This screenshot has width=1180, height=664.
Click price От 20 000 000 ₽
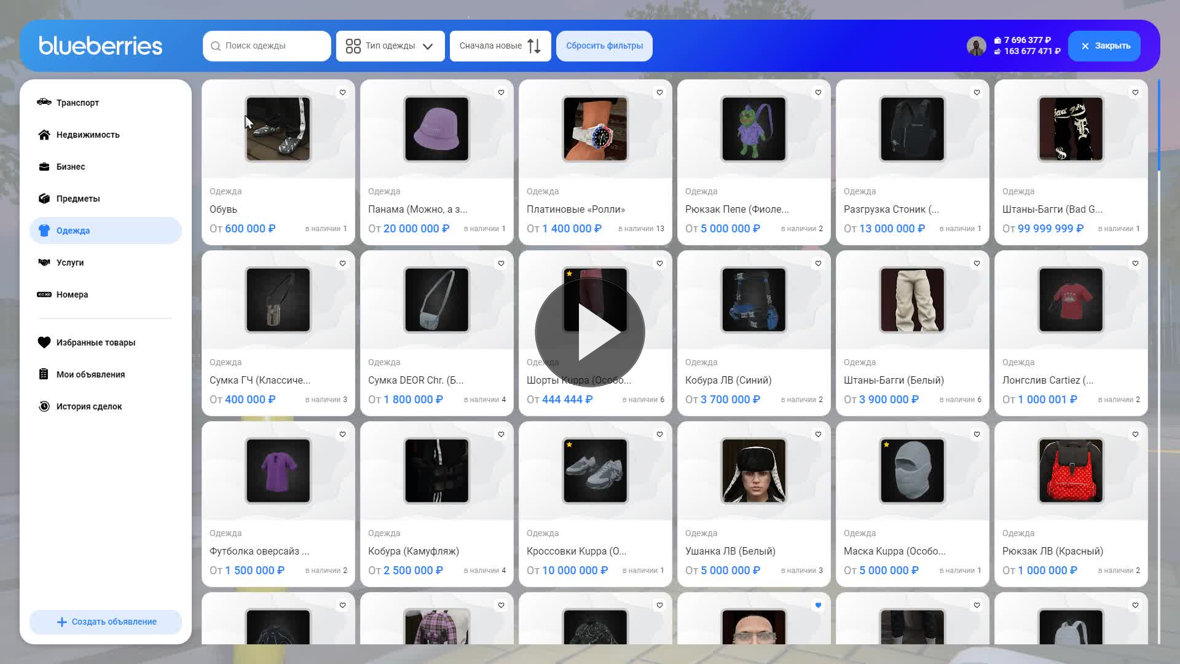click(409, 229)
